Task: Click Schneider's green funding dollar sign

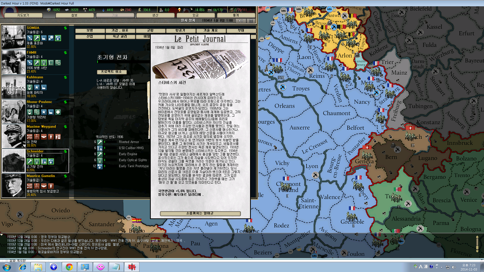Action: (x=65, y=152)
